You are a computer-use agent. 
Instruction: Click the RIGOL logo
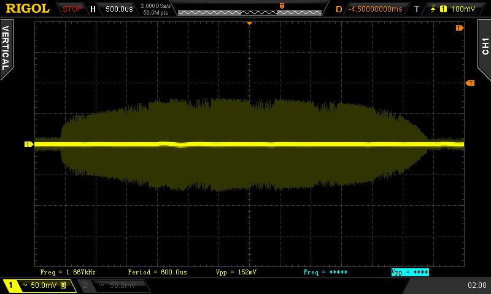28,9
